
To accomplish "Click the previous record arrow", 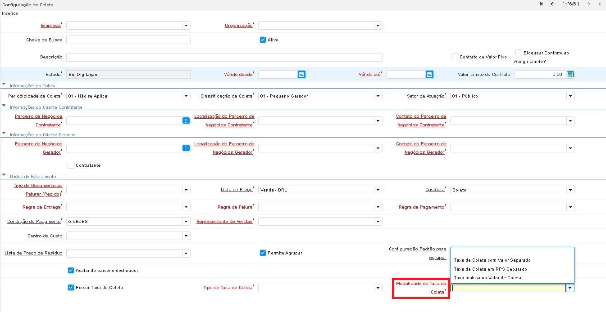I will [x=552, y=4].
